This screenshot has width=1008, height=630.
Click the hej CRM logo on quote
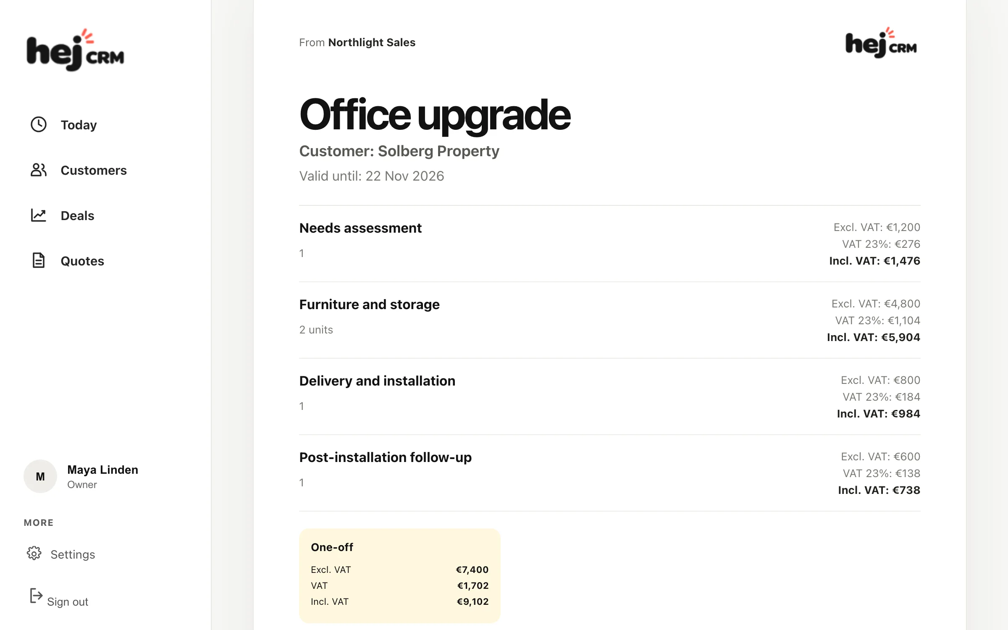881,43
